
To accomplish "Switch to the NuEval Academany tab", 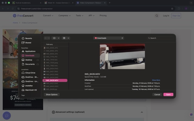I will click(27, 3).
